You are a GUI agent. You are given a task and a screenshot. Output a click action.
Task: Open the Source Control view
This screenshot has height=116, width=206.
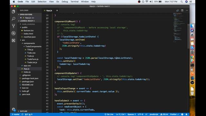click(14, 26)
